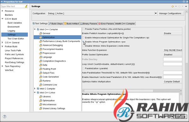Click the Data option icon
The width and height of the screenshot is (189, 122).
pyautogui.click(x=41, y=65)
